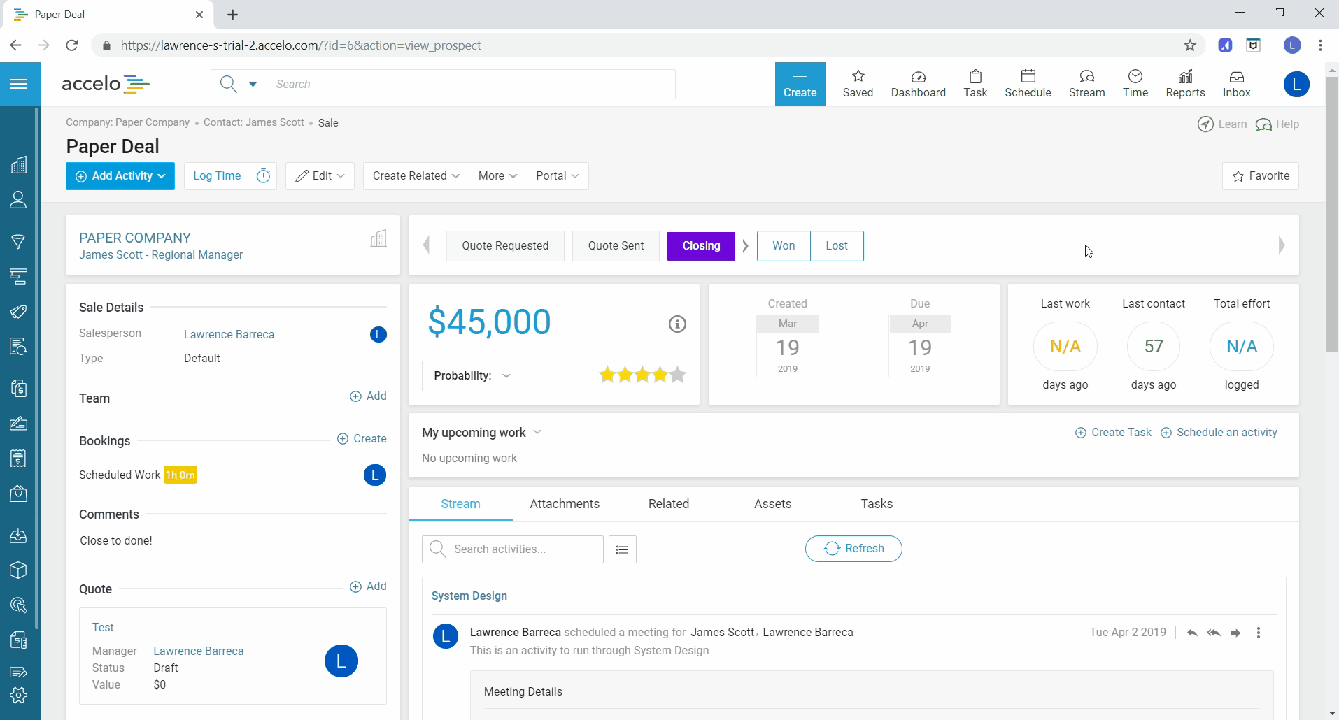Click the sale value info icon
The height and width of the screenshot is (720, 1339).
tap(676, 324)
